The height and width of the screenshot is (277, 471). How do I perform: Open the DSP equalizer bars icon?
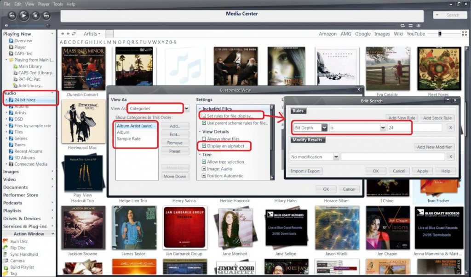[418, 26]
